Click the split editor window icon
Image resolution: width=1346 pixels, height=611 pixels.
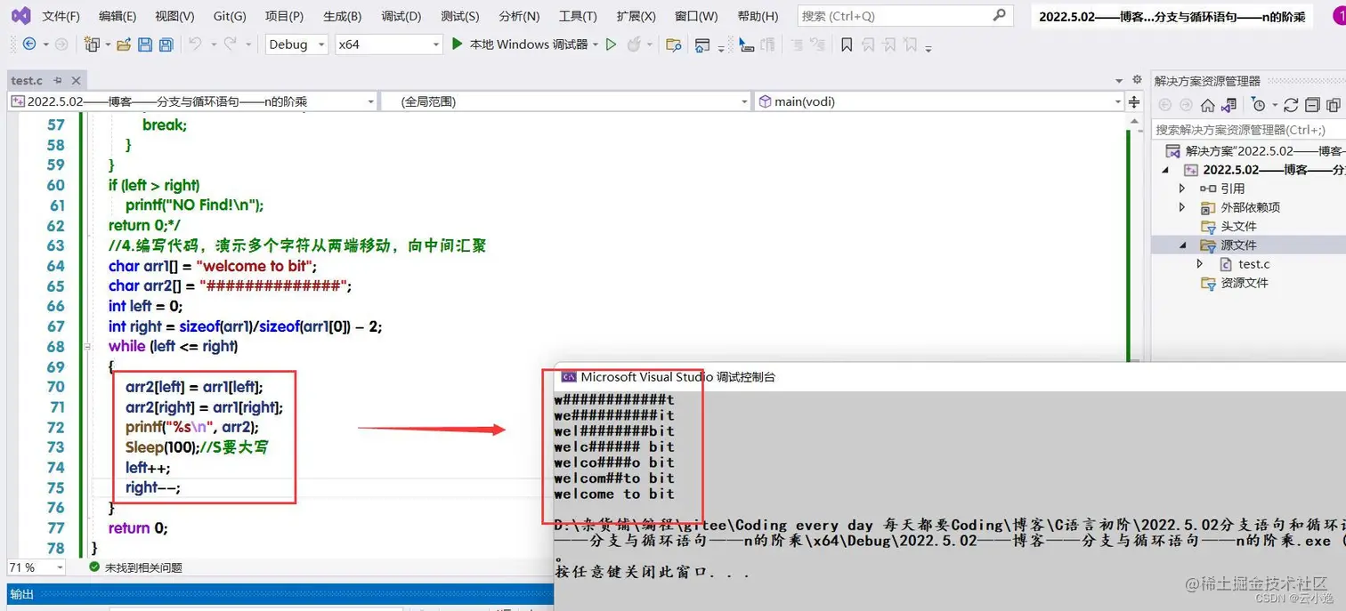1134,101
